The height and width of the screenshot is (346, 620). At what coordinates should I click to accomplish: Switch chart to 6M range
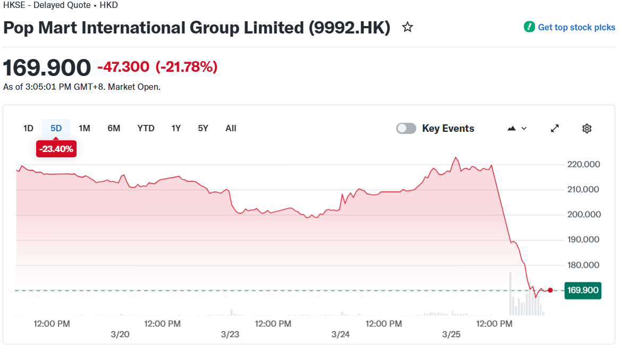(114, 128)
